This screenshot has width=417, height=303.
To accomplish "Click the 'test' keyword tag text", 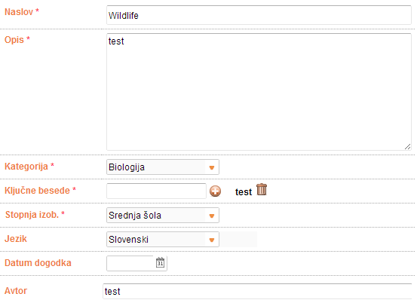I will 244,192.
